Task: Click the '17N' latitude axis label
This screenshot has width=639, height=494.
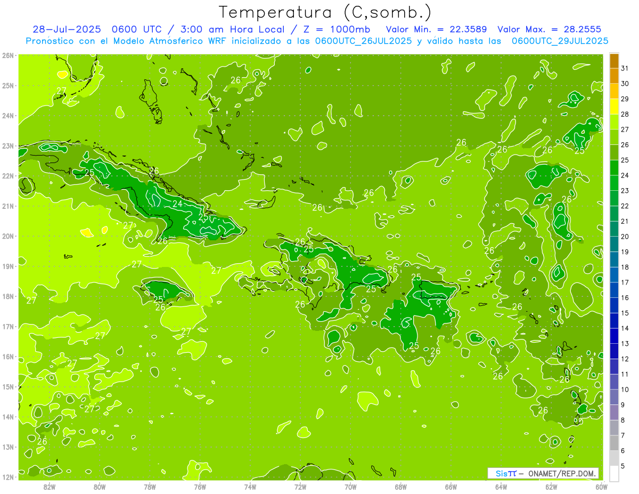Action: coord(7,326)
